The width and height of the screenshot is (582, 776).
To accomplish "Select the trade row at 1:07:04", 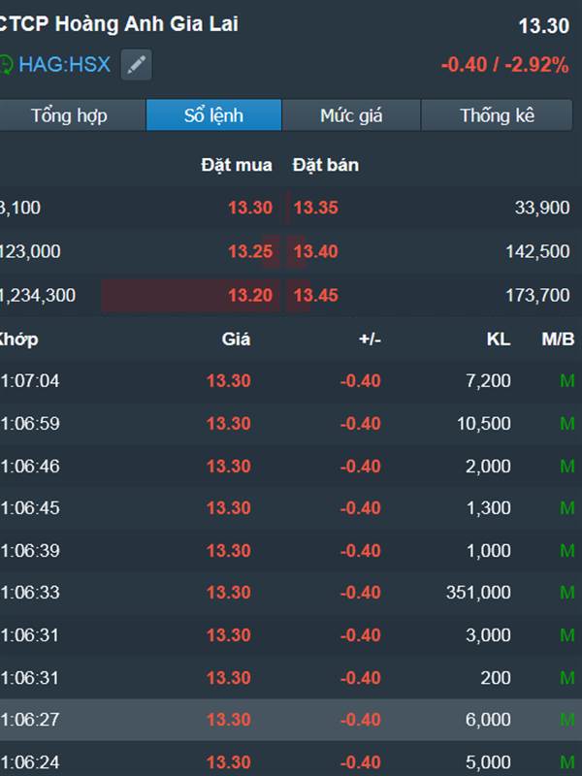I will click(x=291, y=381).
